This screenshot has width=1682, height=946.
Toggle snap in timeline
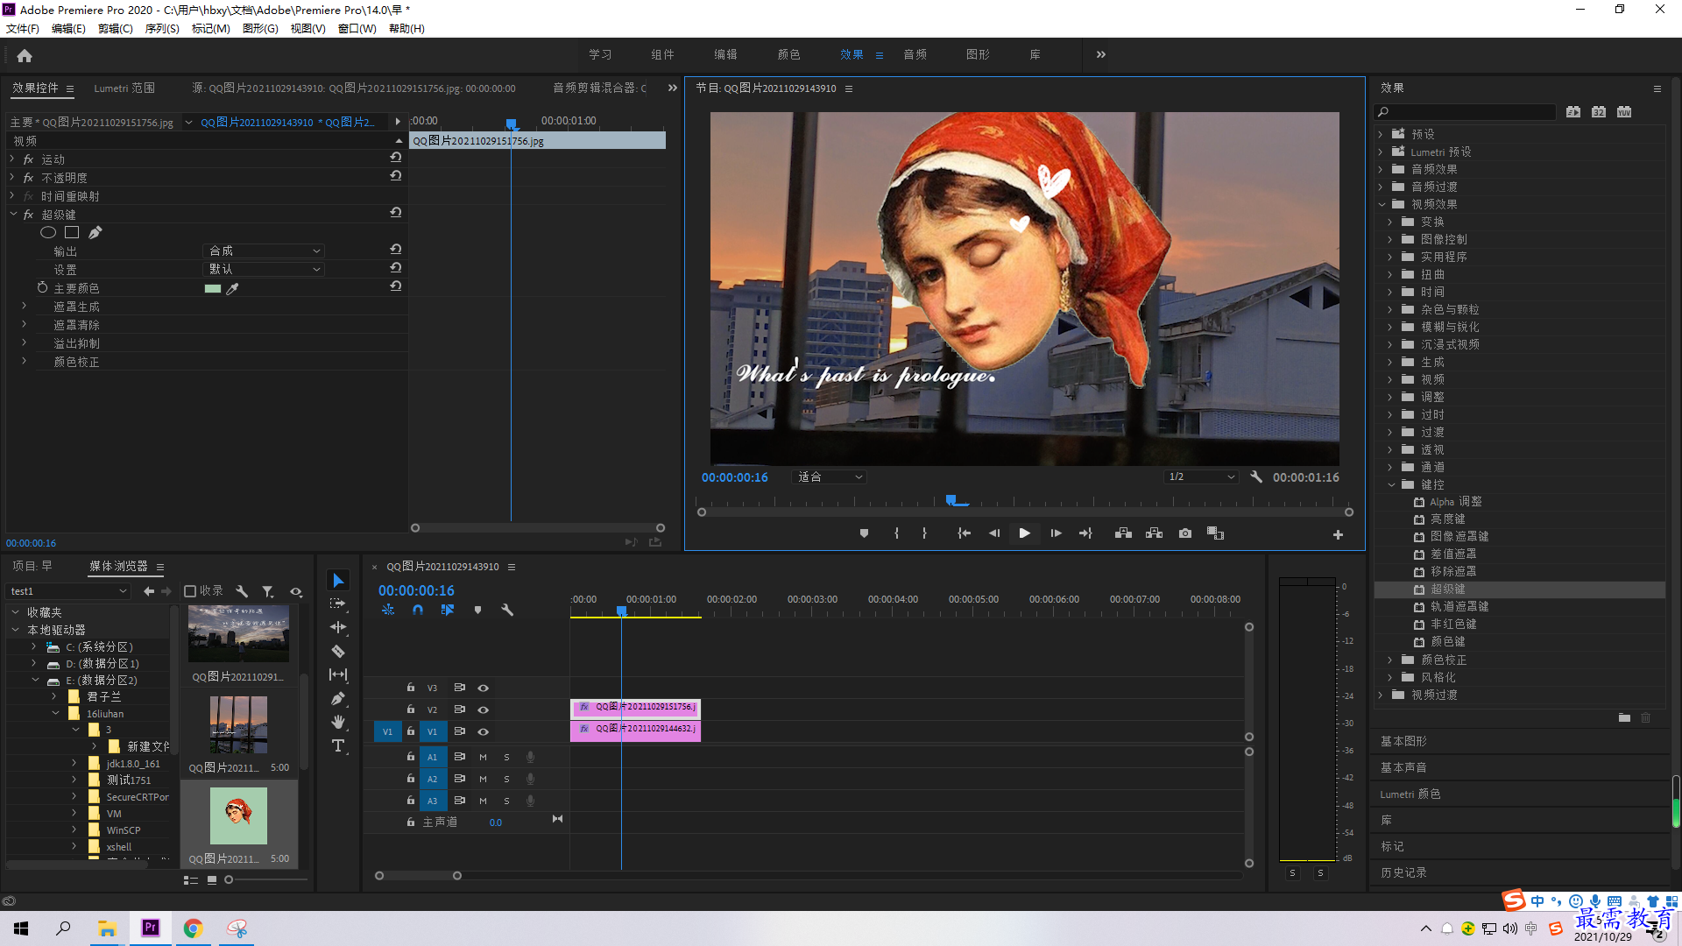[x=418, y=610]
